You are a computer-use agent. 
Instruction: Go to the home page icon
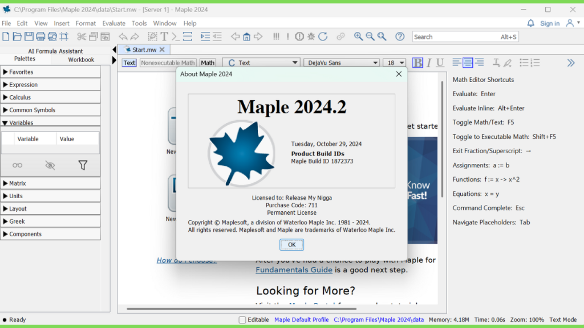coord(246,36)
